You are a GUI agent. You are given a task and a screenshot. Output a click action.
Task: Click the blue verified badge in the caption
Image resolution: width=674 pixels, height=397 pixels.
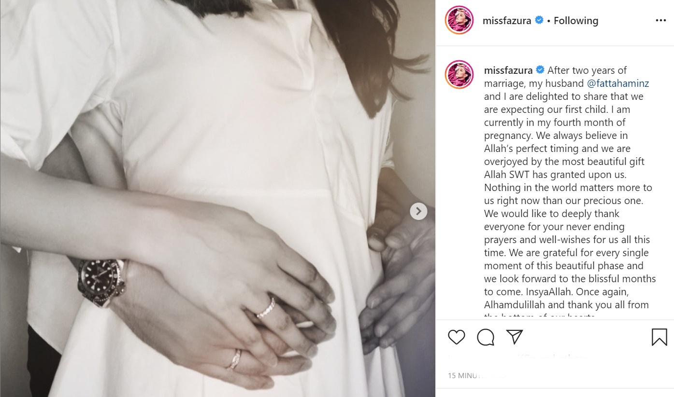pyautogui.click(x=540, y=70)
